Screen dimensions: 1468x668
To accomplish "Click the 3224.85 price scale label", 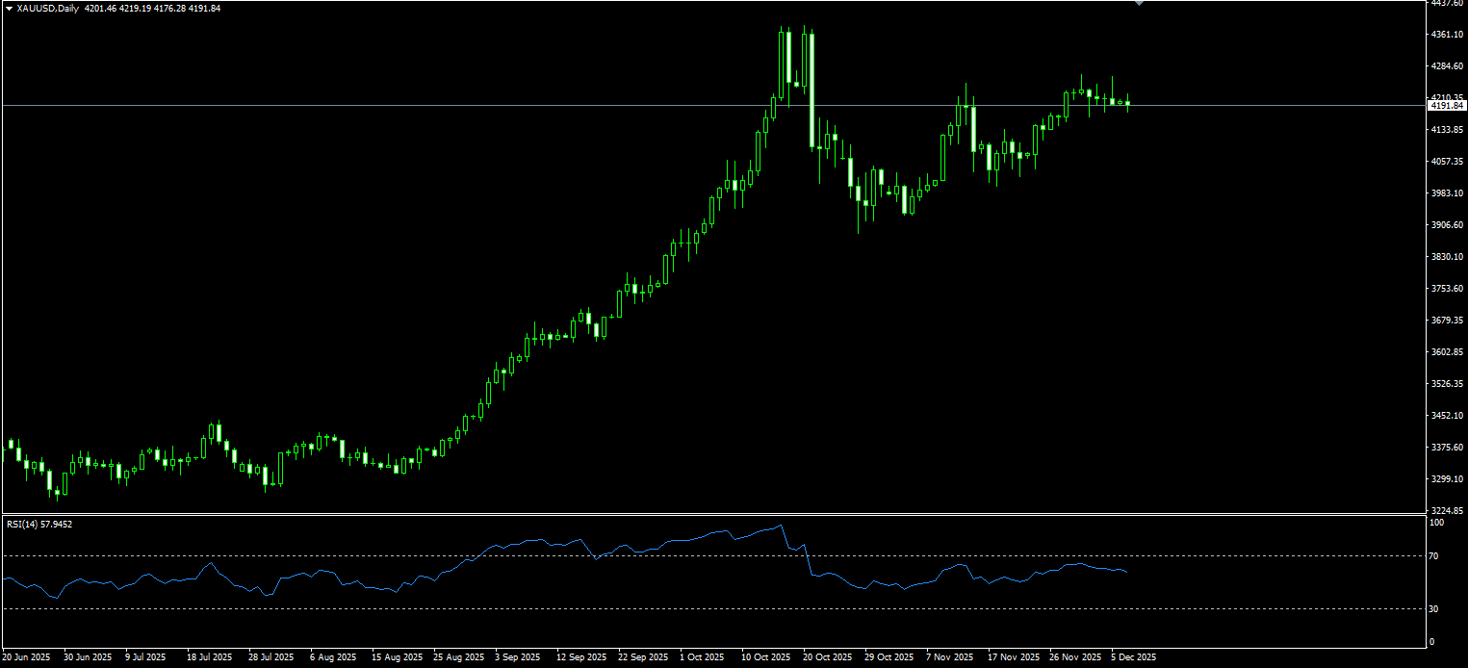I will (x=1447, y=511).
